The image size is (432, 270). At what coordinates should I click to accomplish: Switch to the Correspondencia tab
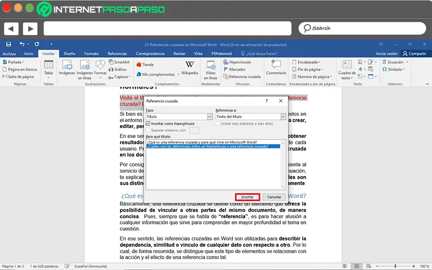(150, 53)
